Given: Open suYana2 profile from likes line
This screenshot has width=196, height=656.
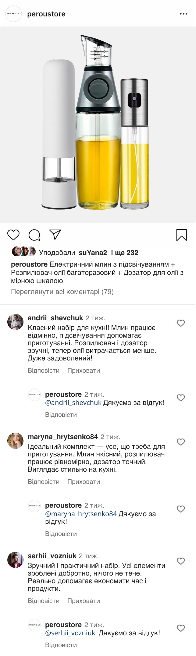Looking at the screenshot, I should tap(93, 253).
